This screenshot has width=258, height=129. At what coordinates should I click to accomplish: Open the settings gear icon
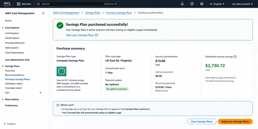point(202,4)
